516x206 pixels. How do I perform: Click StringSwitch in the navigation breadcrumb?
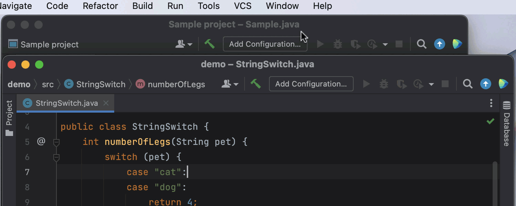100,84
